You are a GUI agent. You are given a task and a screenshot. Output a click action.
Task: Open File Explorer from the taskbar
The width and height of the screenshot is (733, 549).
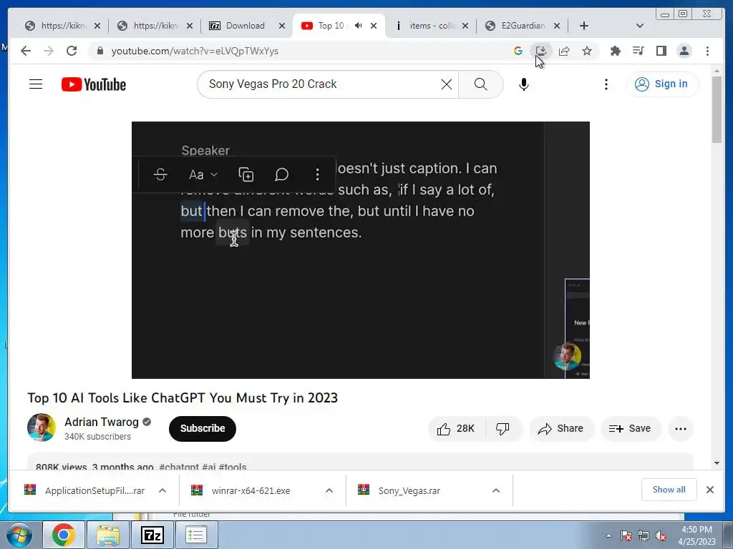tap(108, 535)
